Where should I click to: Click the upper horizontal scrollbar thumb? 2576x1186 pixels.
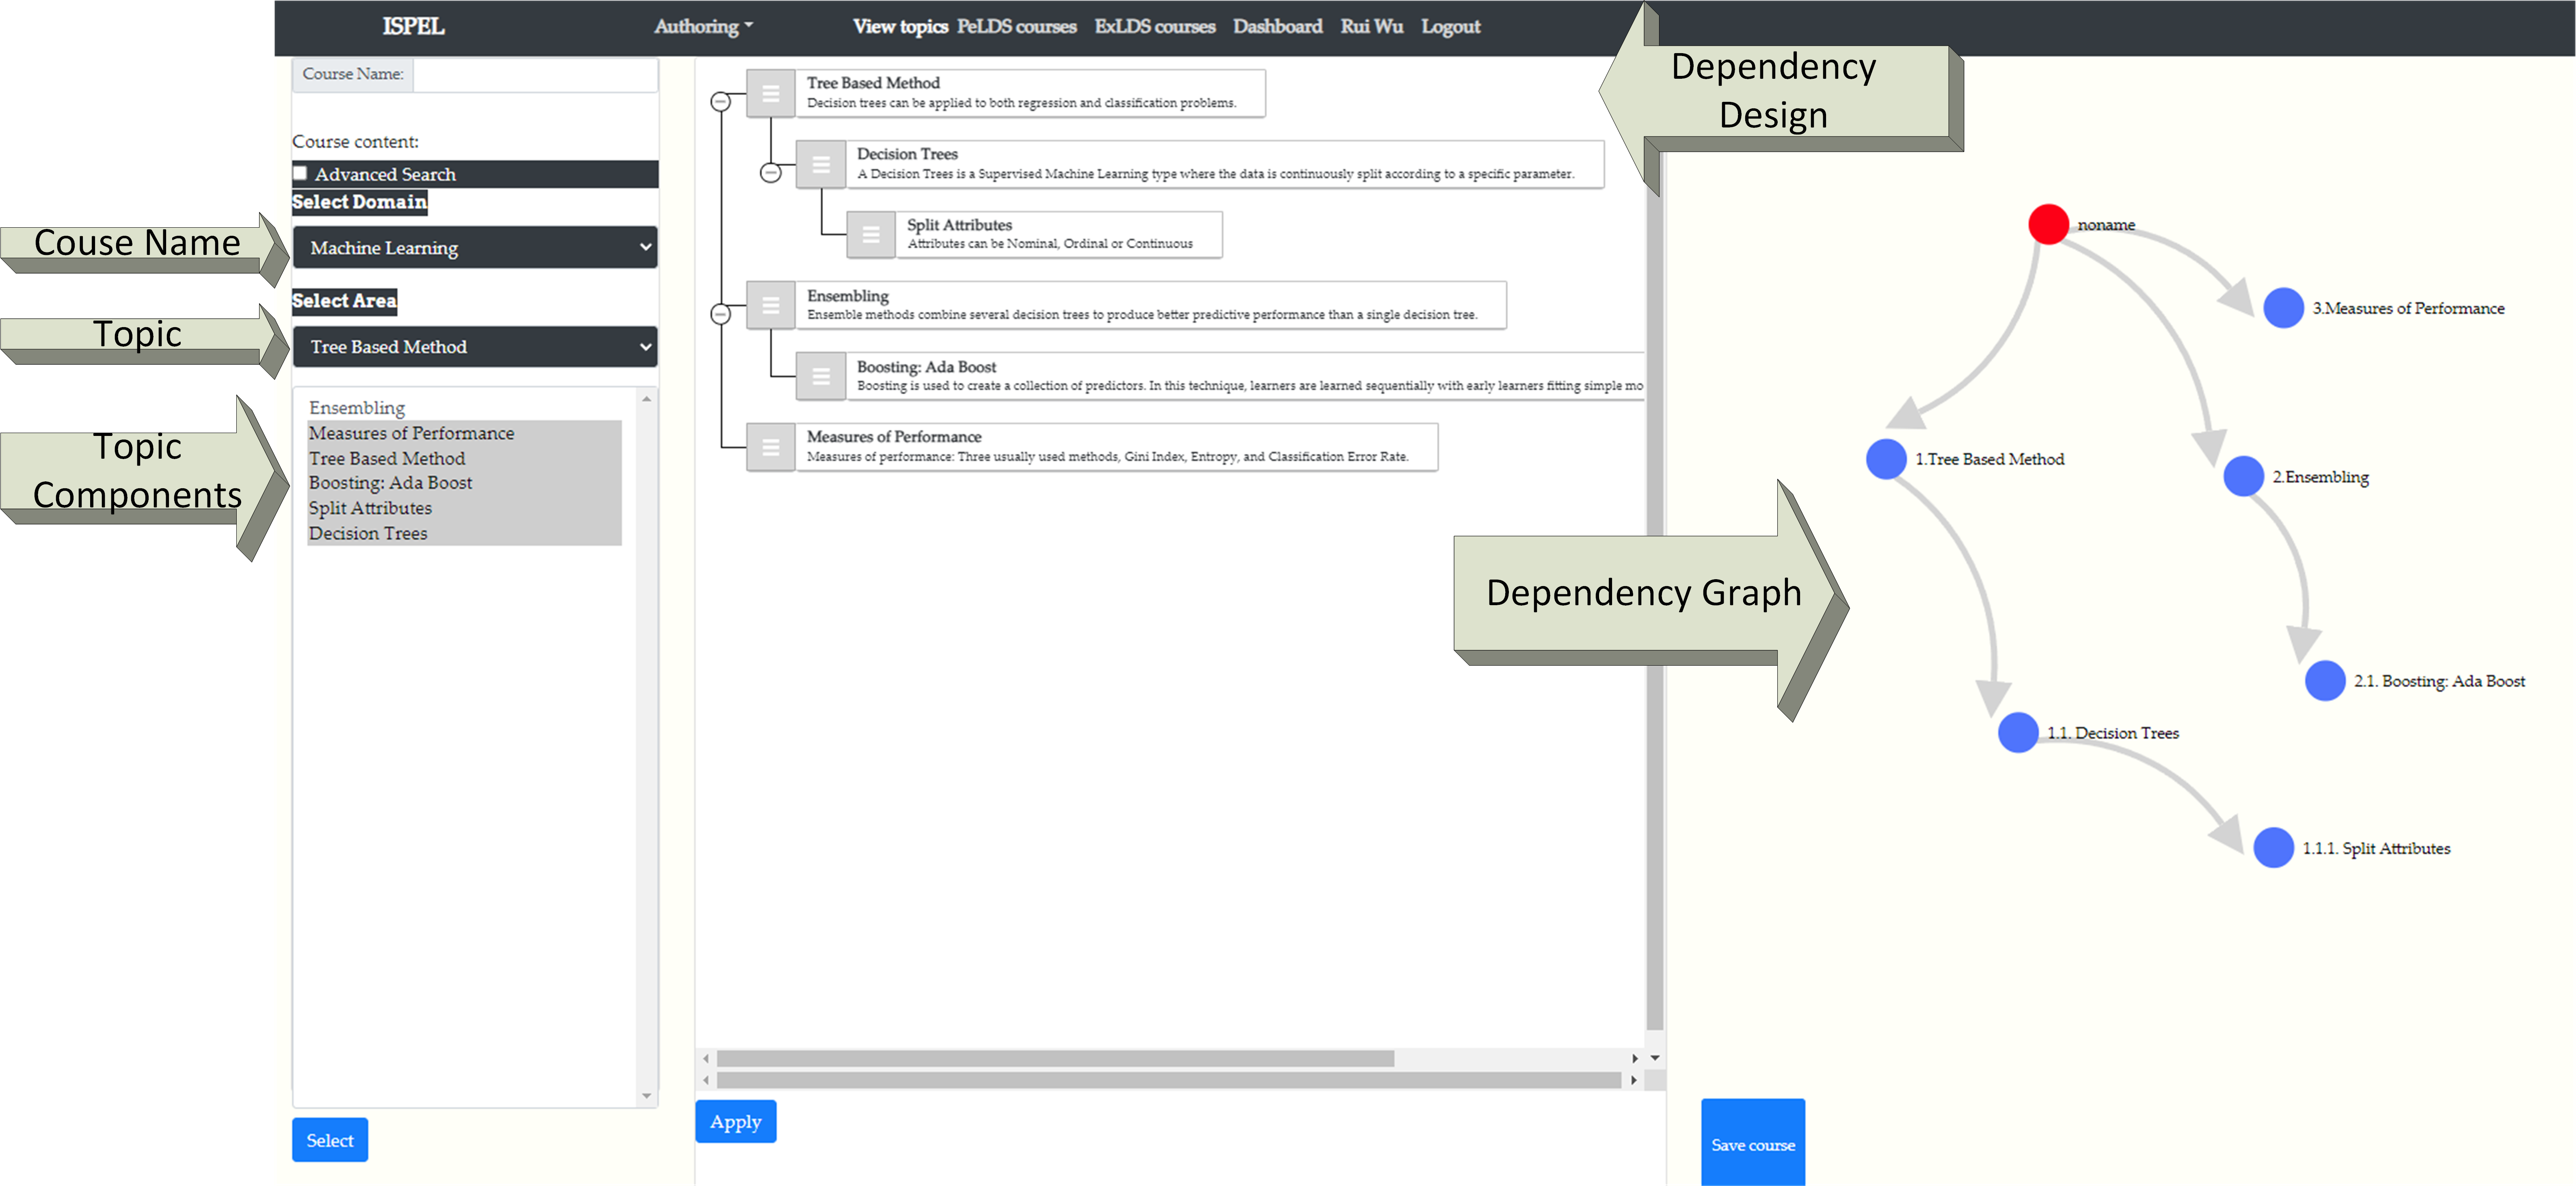pos(1055,1058)
